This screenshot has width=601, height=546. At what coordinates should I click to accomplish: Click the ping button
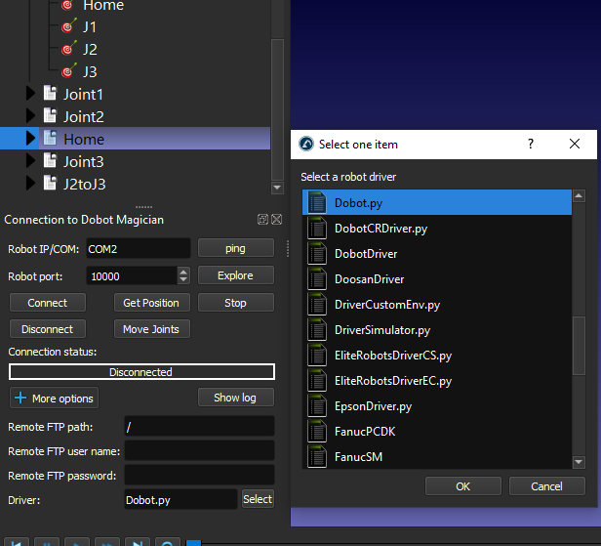coord(235,248)
